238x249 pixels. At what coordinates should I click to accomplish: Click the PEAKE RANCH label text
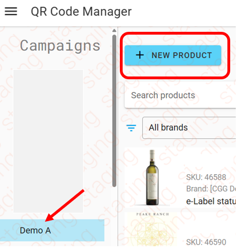(x=152, y=214)
